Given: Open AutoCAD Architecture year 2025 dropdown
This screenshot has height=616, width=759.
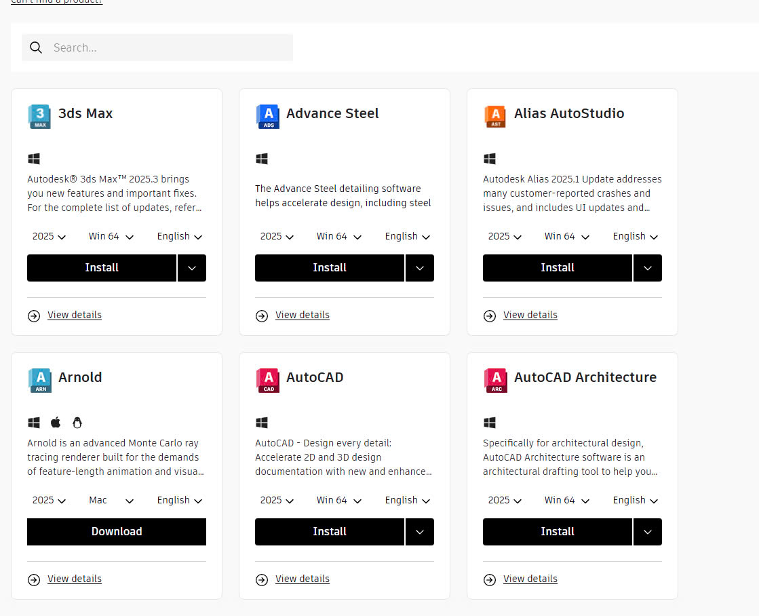Looking at the screenshot, I should [505, 500].
